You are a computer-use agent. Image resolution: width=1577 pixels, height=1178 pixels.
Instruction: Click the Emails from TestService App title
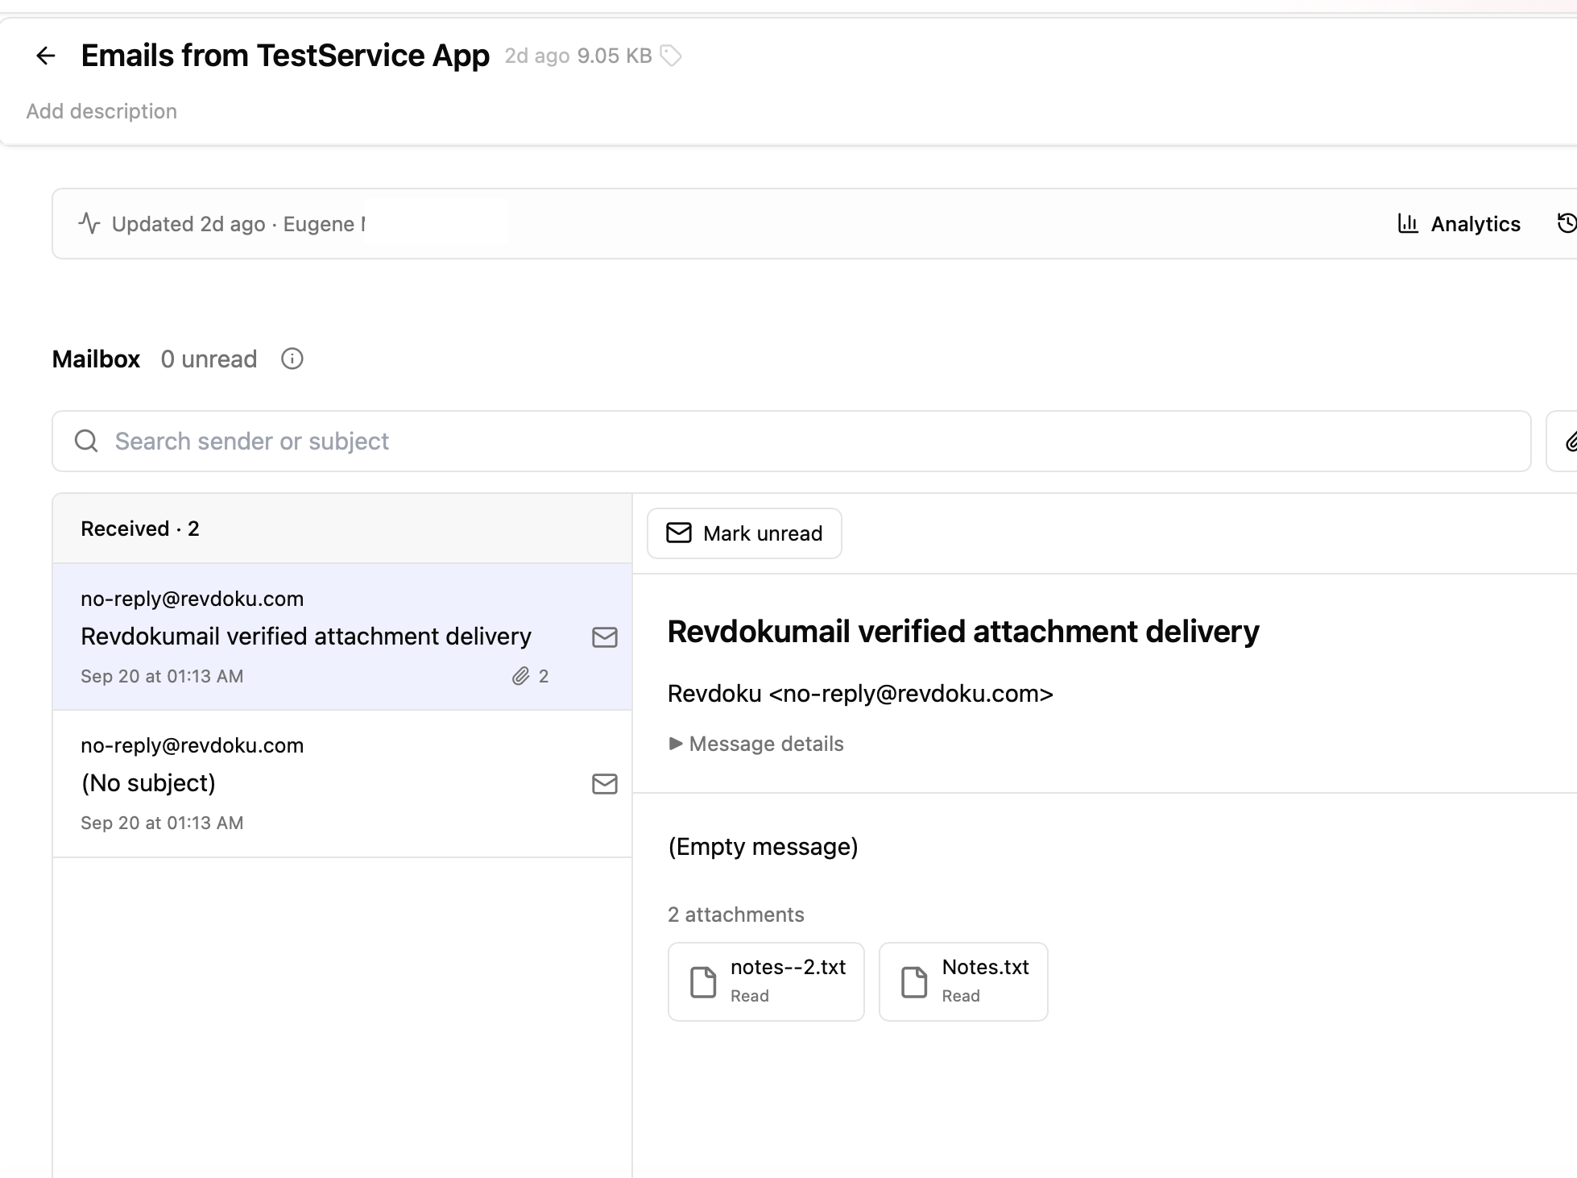coord(285,56)
